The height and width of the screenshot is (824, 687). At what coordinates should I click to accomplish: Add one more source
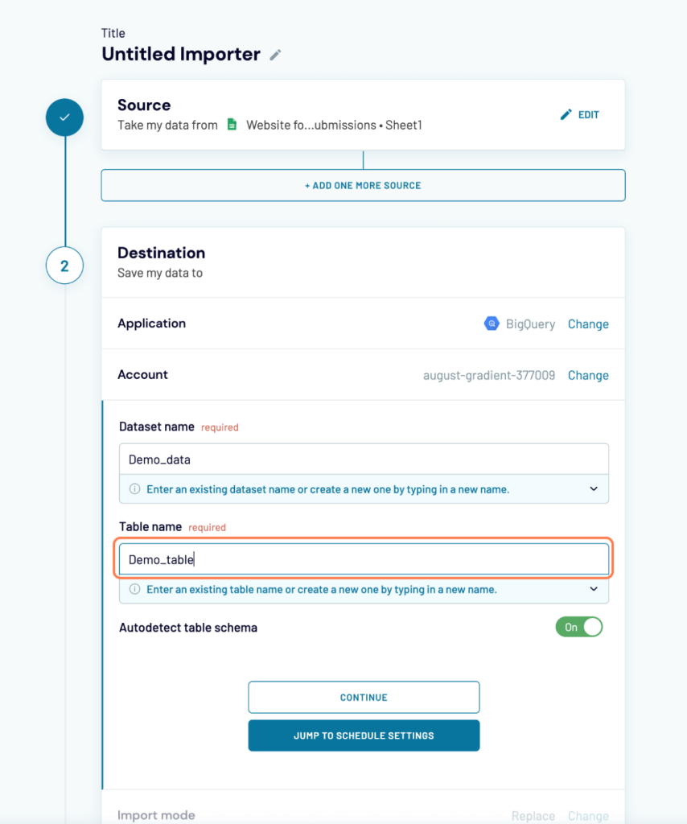click(363, 185)
